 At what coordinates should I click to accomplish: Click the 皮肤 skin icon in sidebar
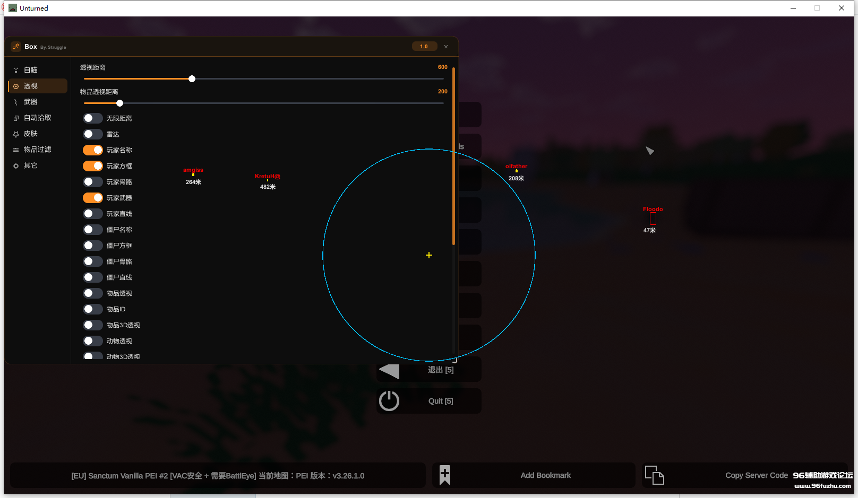click(x=16, y=134)
